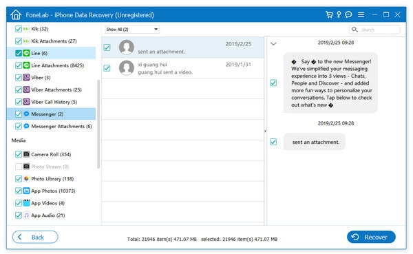Click the Kik Attachments app icon
Image resolution: width=413 pixels, height=254 pixels.
[x=26, y=41]
